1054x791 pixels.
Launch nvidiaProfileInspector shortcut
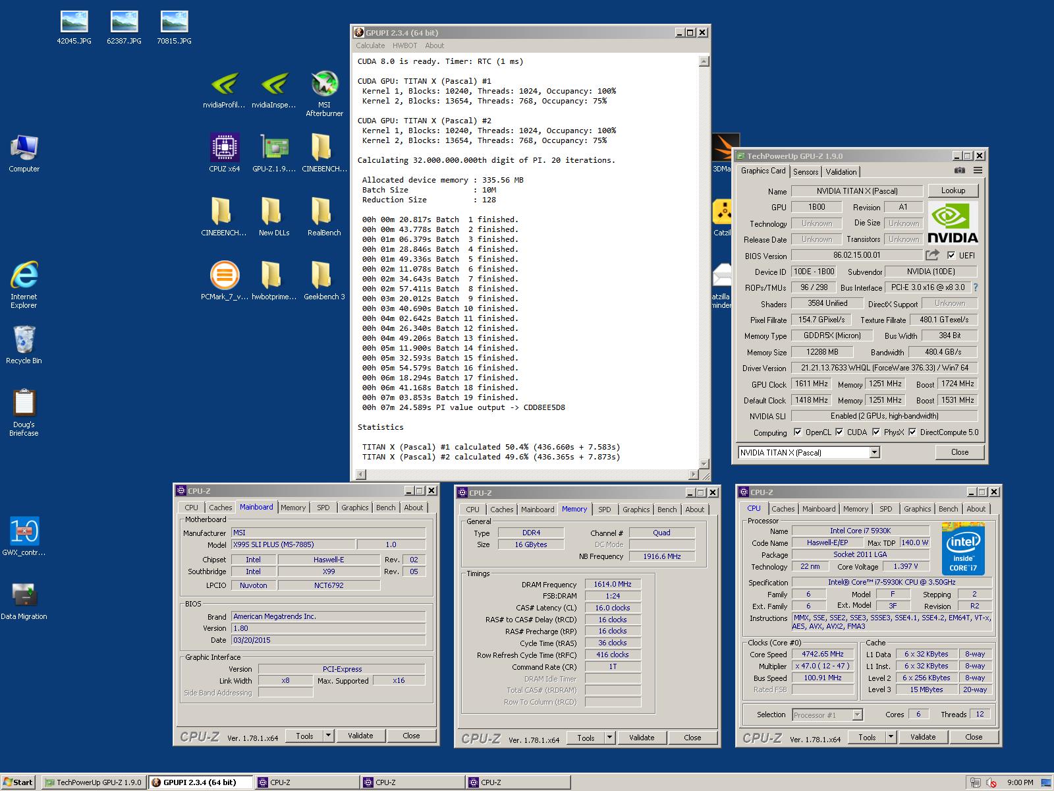tap(224, 91)
